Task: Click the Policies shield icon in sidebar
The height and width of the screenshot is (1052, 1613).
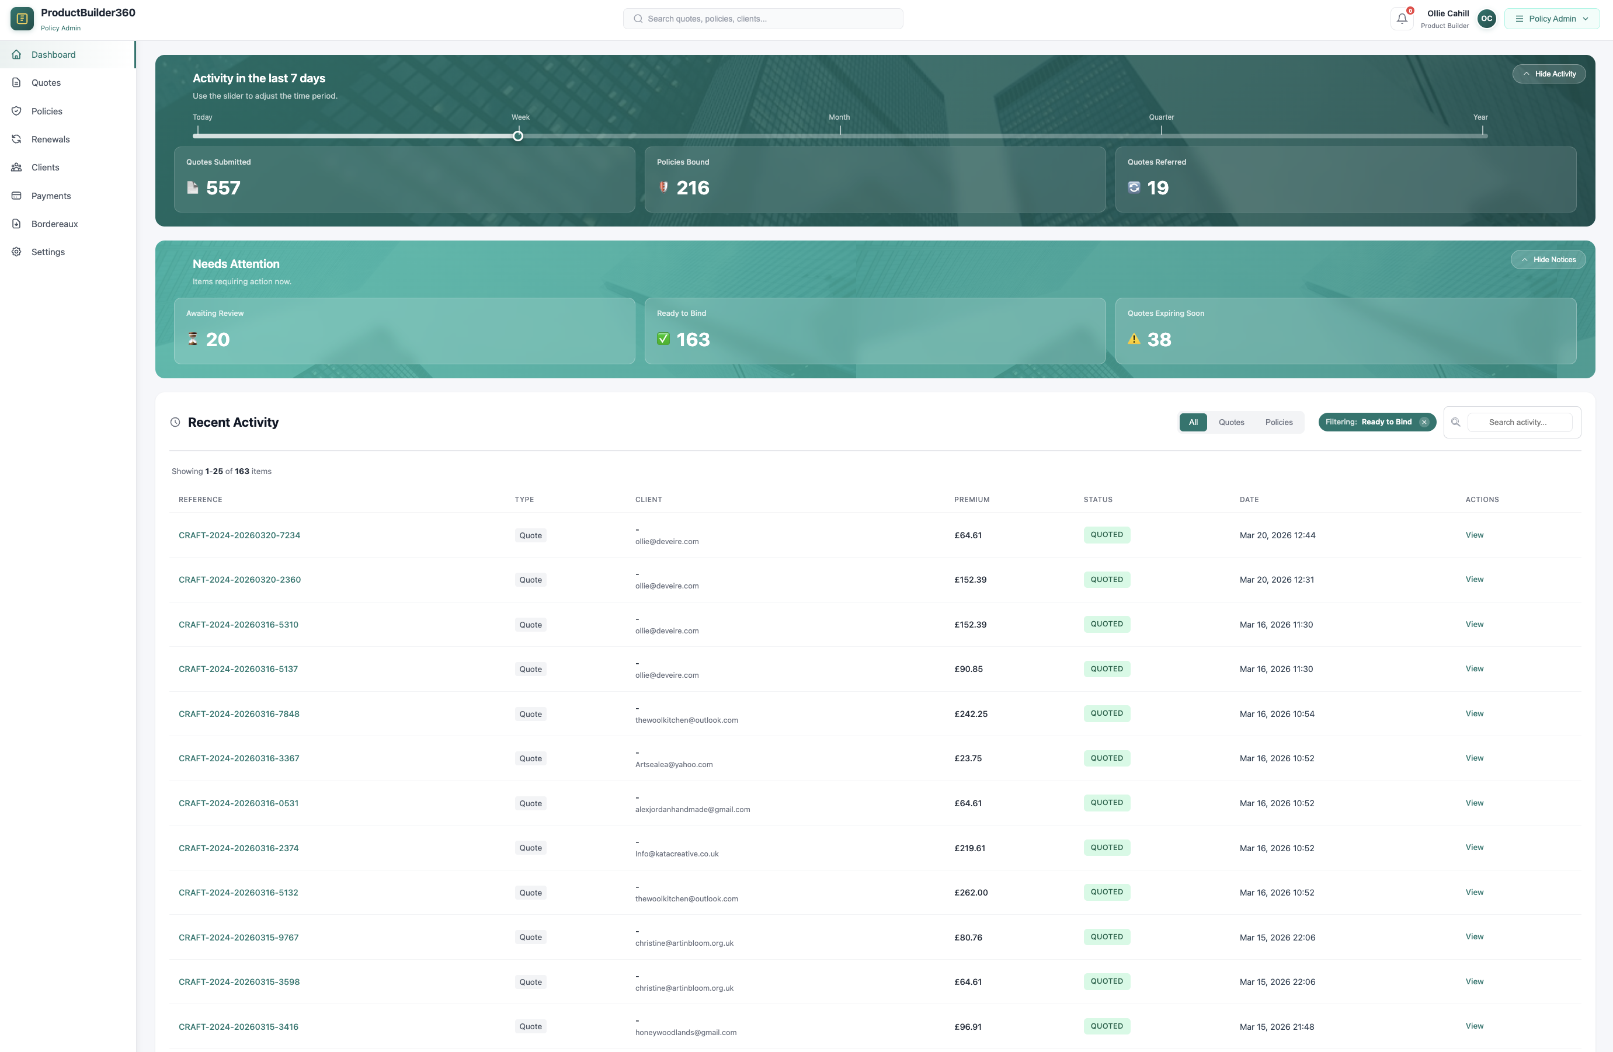Action: tap(16, 111)
